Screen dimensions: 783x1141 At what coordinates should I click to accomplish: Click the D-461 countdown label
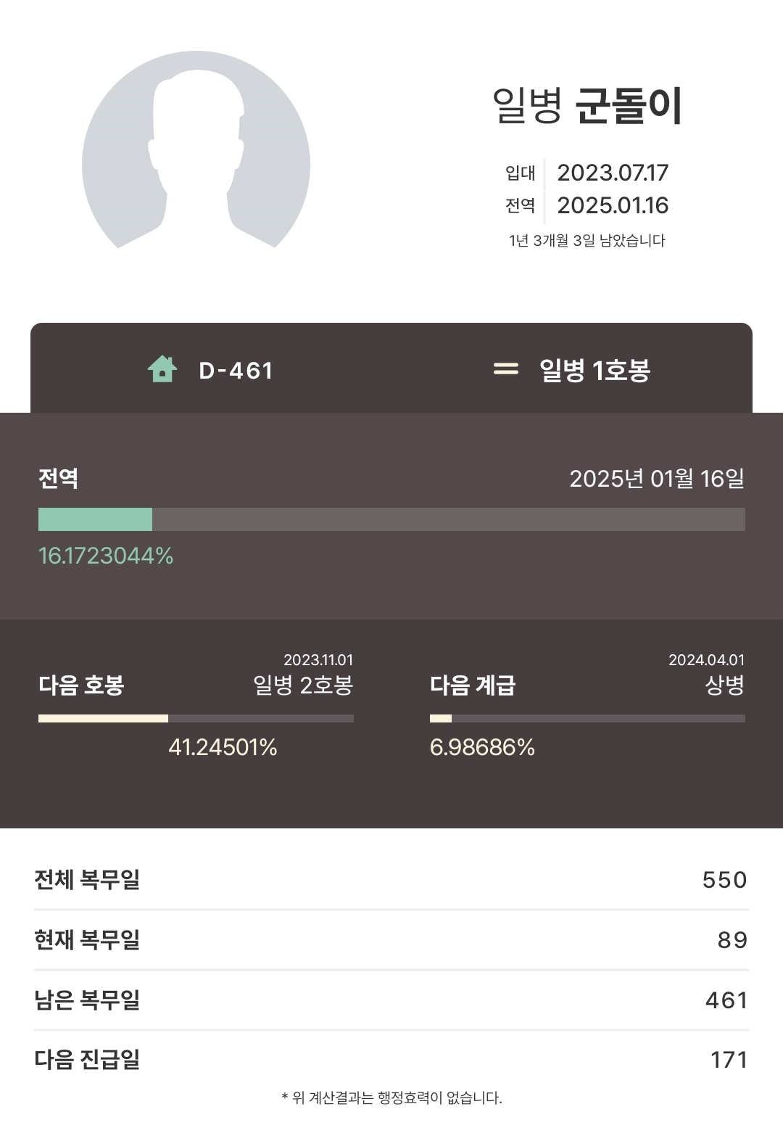236,371
